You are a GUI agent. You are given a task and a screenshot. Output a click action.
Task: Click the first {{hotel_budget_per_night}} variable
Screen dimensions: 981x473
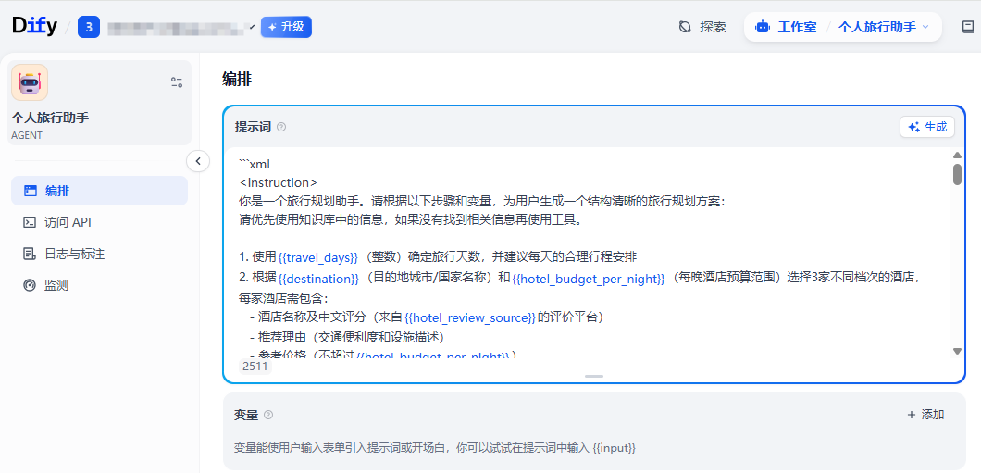point(589,279)
